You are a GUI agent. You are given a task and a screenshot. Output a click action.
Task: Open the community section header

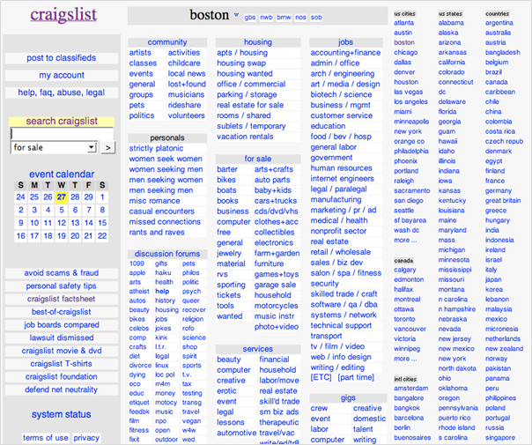click(x=167, y=42)
